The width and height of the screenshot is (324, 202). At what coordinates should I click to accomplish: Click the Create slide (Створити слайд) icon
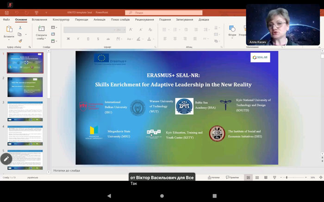pyautogui.click(x=41, y=30)
